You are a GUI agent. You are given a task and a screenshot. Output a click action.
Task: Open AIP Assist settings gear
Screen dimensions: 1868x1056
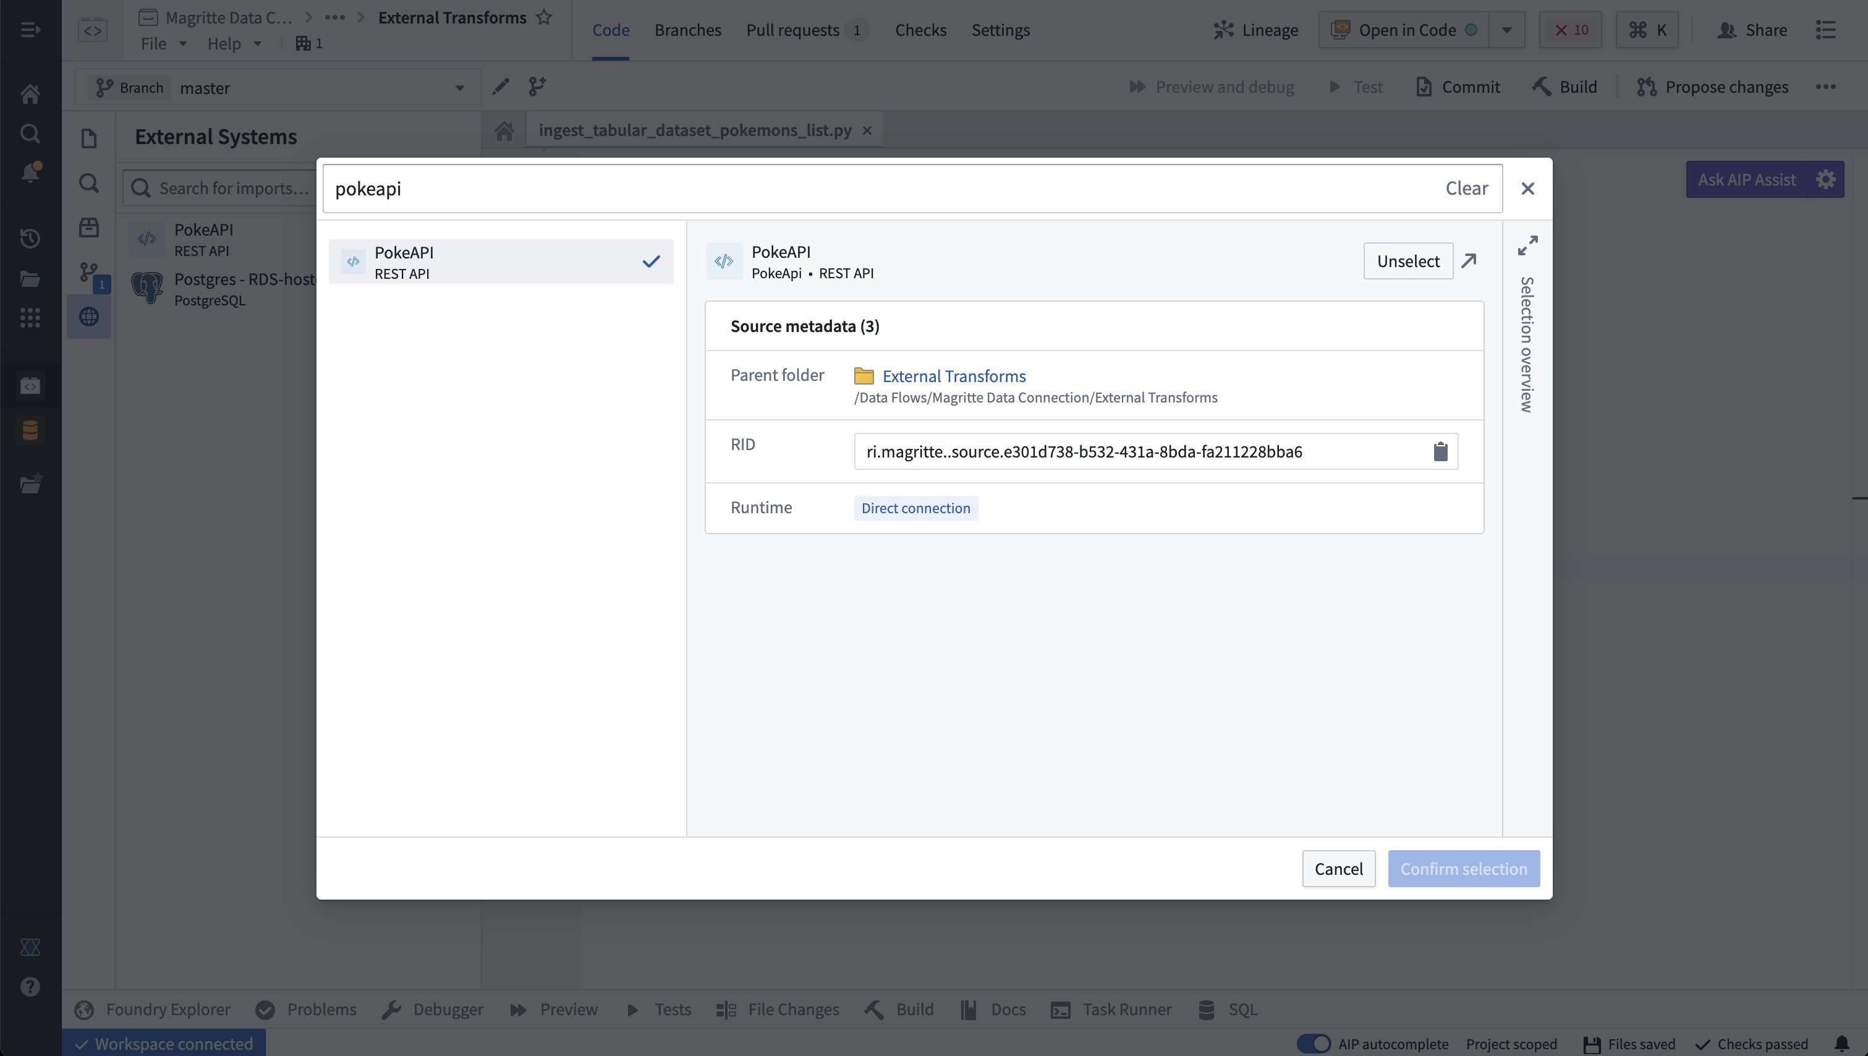click(x=1826, y=179)
